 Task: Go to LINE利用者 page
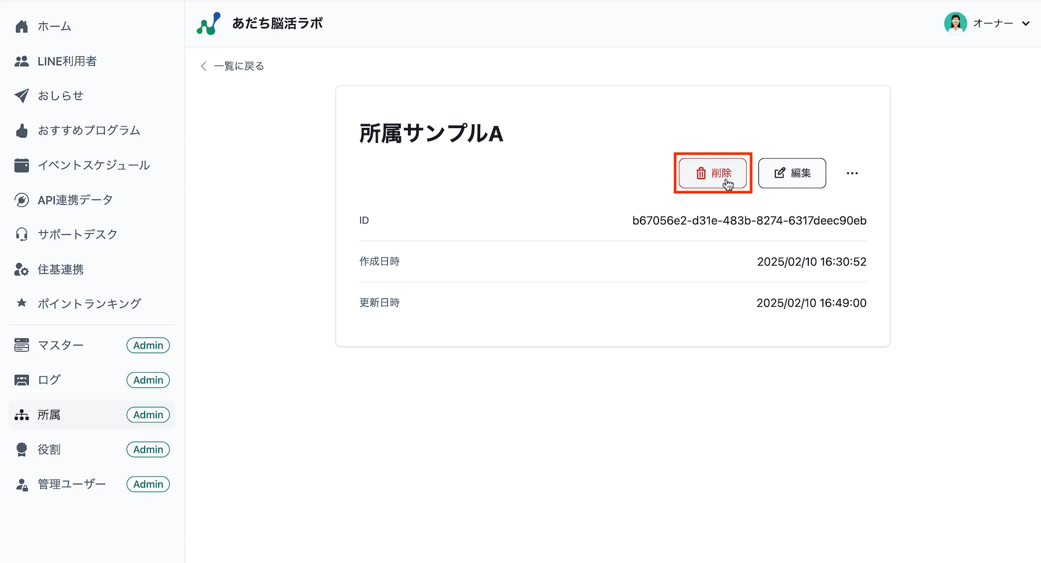[x=92, y=61]
